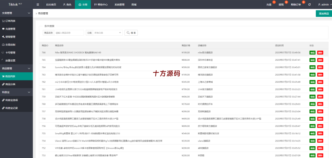Click 编辑 for product 766
Screen dimensions: 332x158
click(x=312, y=53)
